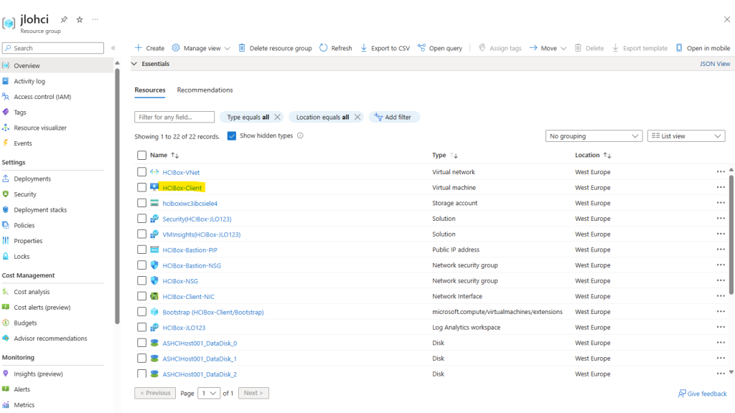Open the page number dropdown
The height and width of the screenshot is (413, 735).
(209, 393)
